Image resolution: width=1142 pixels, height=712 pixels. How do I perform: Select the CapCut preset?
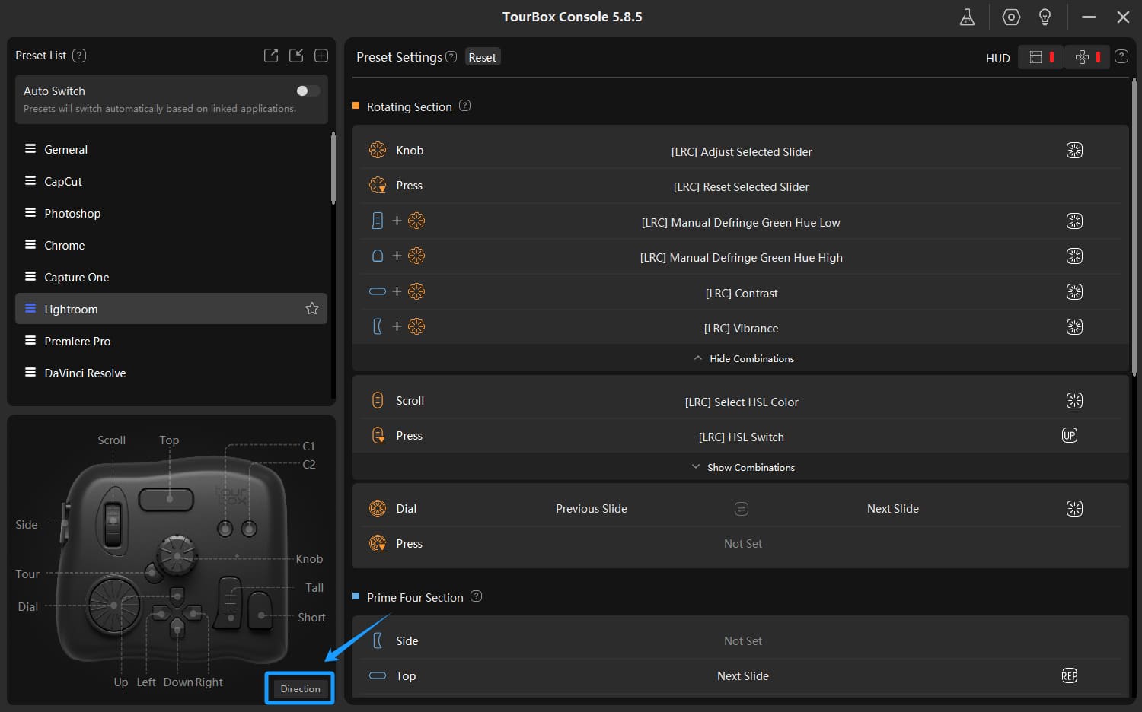(171, 181)
